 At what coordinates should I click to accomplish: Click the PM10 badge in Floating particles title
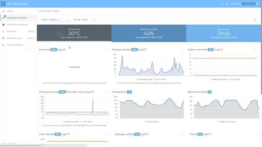[62, 92]
